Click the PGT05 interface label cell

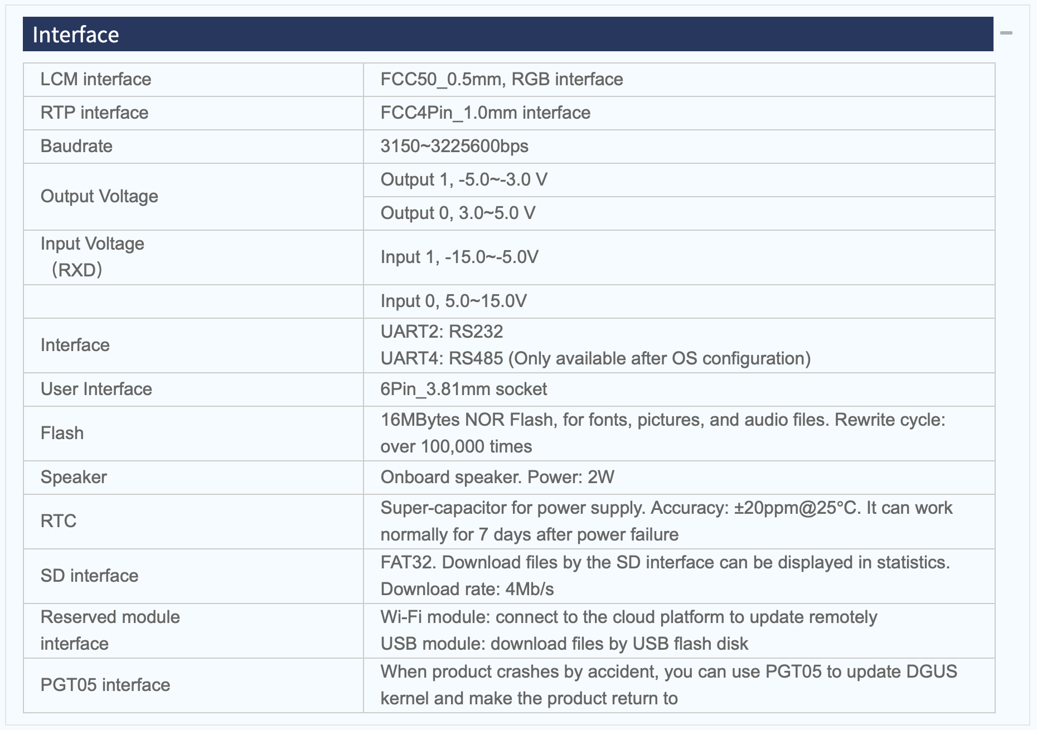[193, 685]
